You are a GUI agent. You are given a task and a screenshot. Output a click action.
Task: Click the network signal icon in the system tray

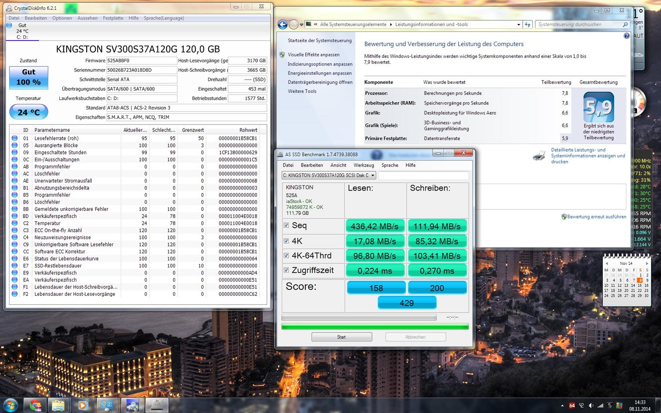600,405
